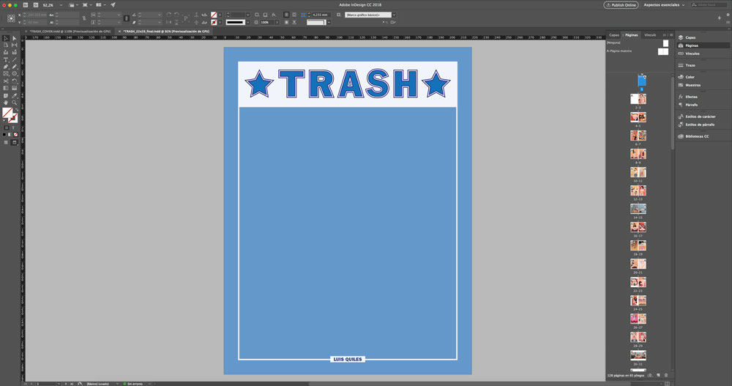Open Estilos de párrafo panel
The height and width of the screenshot is (386, 732).
point(699,125)
